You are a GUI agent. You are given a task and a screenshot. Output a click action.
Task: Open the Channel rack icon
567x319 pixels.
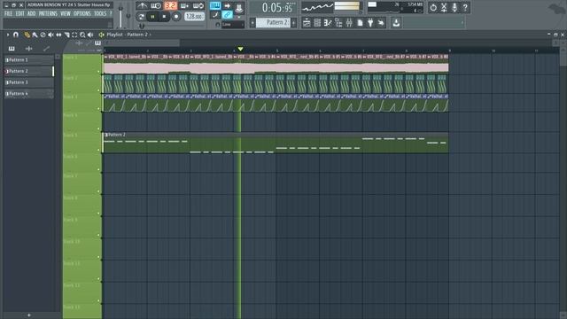pos(317,23)
